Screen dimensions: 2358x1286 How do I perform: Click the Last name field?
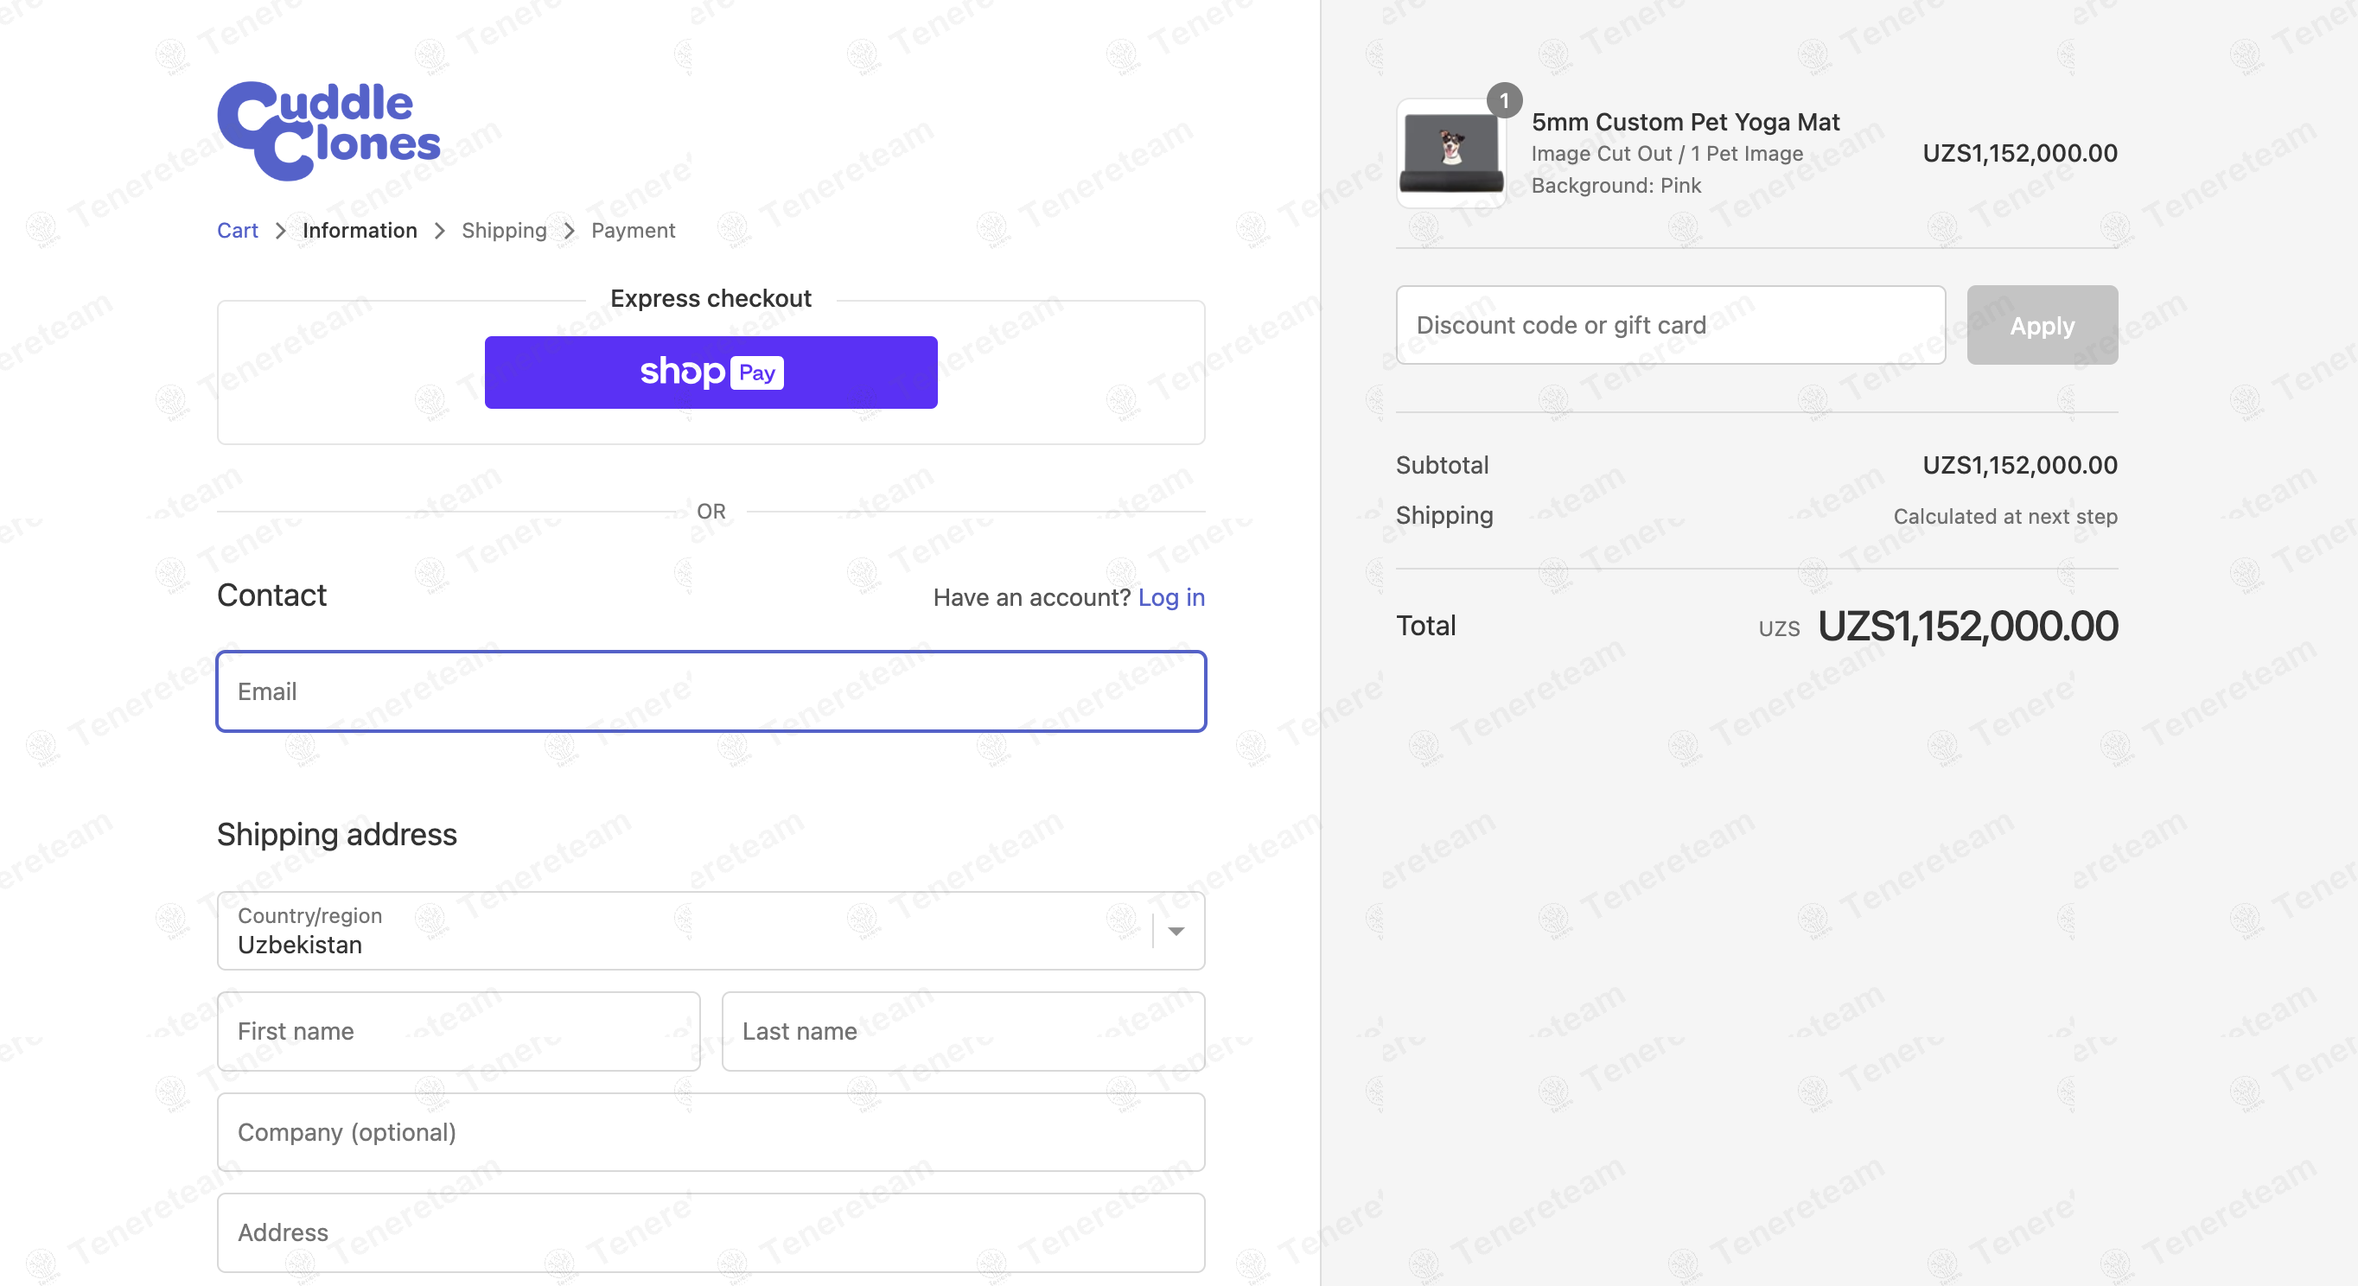[x=963, y=1032]
